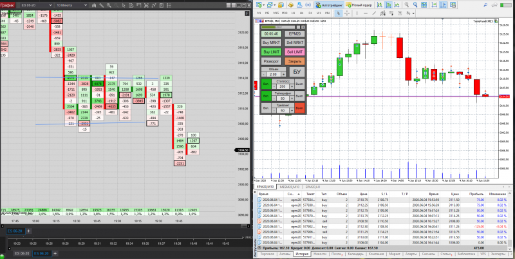Tile chart windows with grid icon
Viewport: 515px width, 259px height.
(x=424, y=5)
